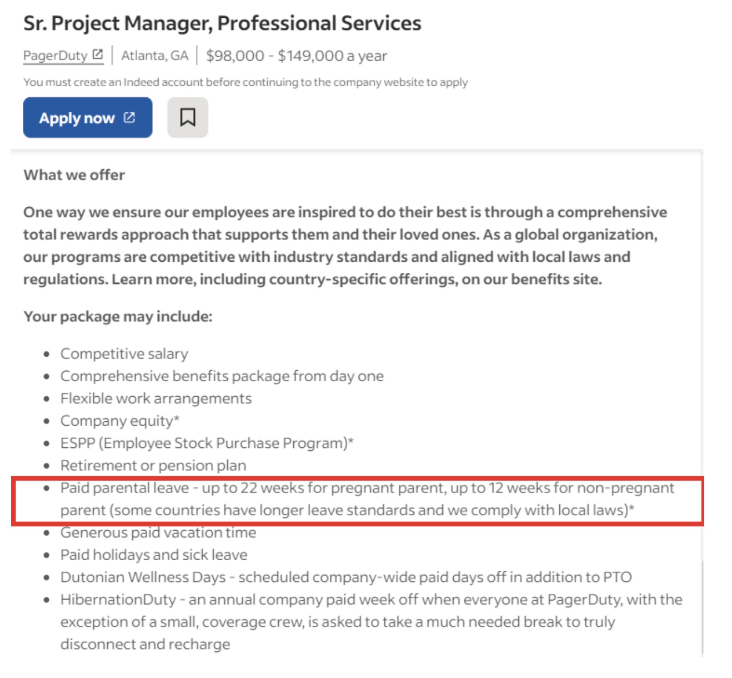Click the What we offer heading
This screenshot has width=732, height=678.
pos(73,175)
